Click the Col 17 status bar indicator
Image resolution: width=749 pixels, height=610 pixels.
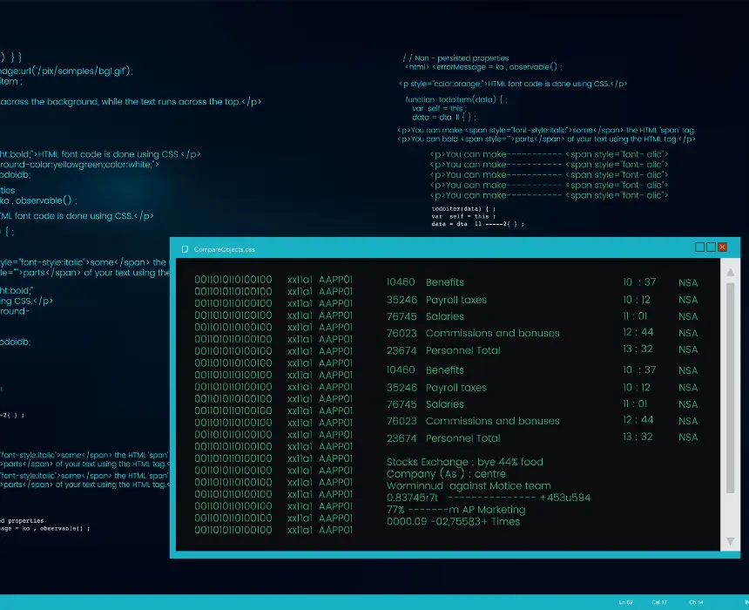coord(660,602)
